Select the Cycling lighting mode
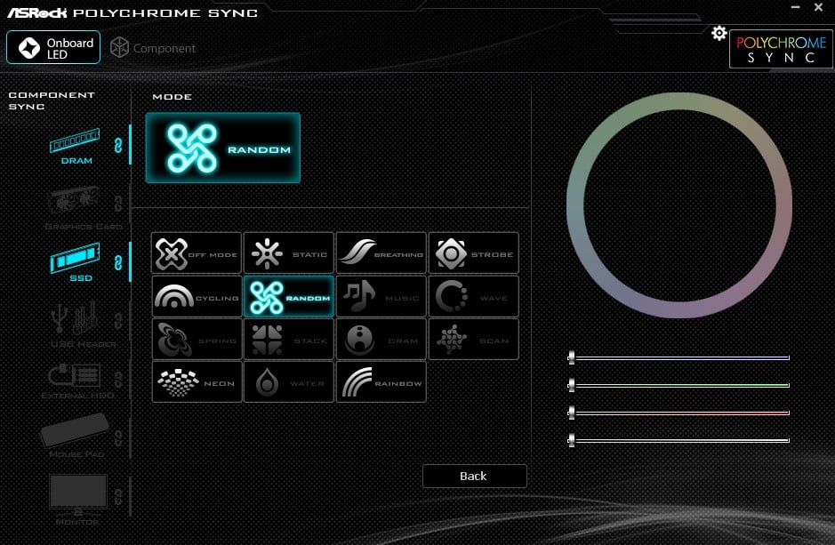The image size is (835, 545). pos(197,296)
